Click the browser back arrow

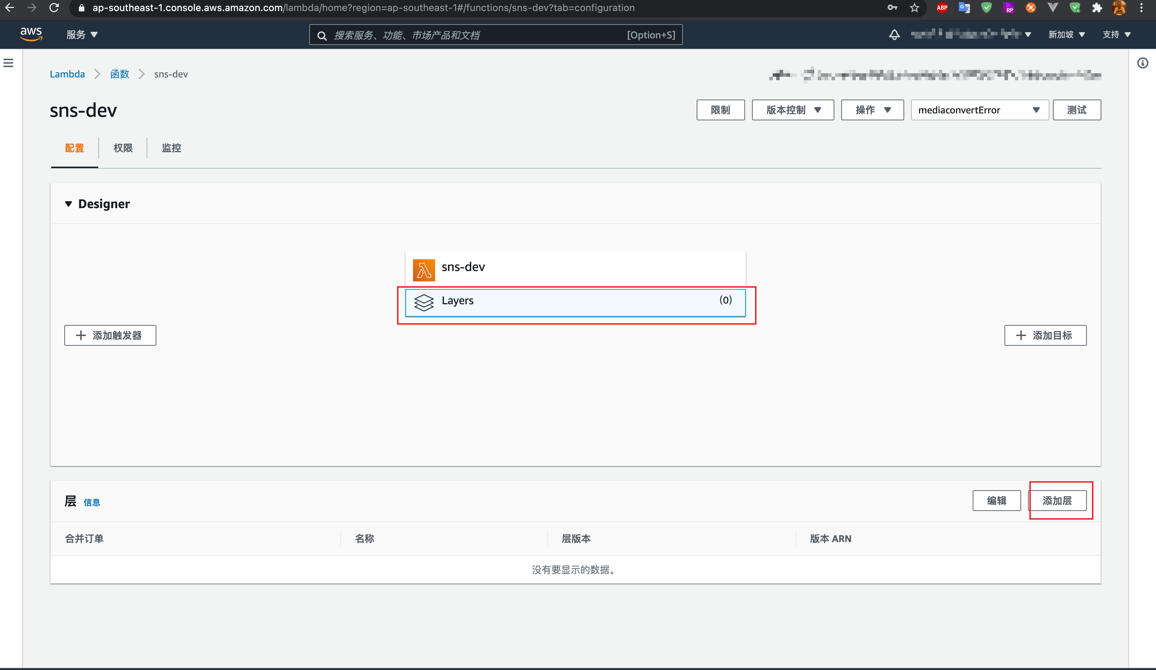pyautogui.click(x=10, y=7)
